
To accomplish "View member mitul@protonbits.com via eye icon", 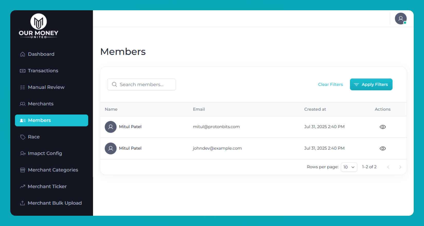I will point(383,127).
